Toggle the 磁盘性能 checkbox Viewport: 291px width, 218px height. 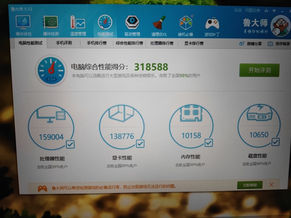[x=275, y=142]
